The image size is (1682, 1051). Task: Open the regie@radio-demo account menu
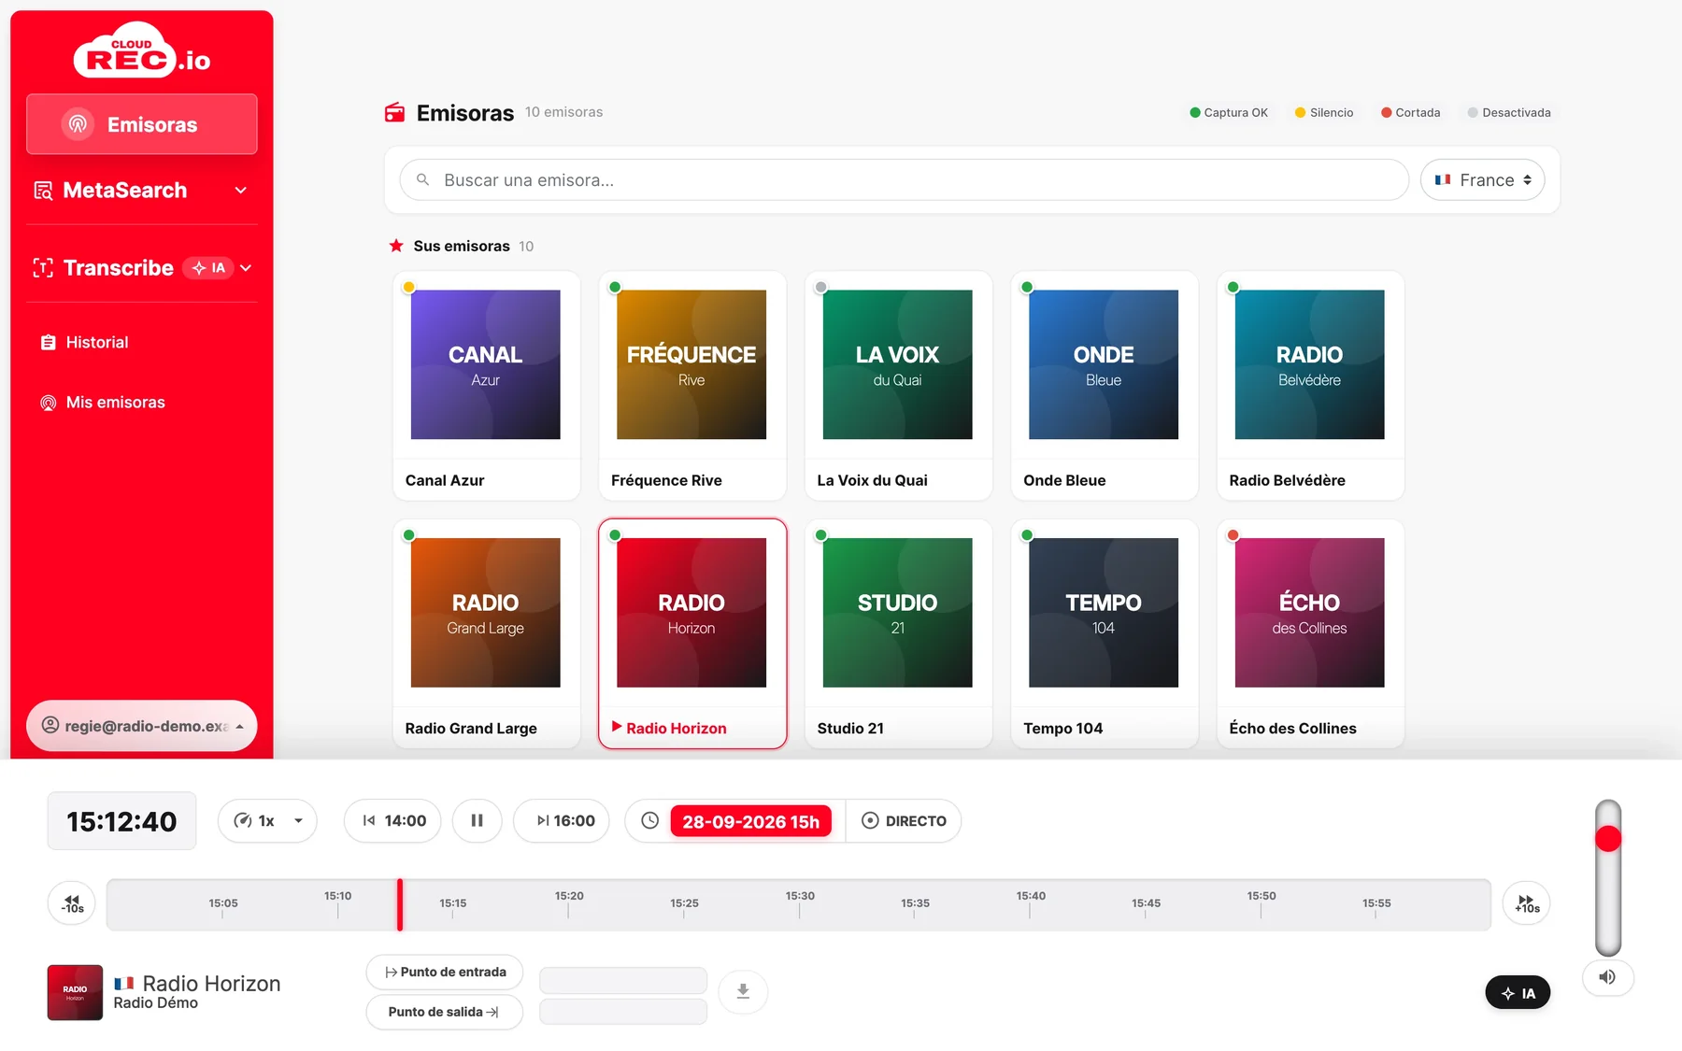point(142,726)
